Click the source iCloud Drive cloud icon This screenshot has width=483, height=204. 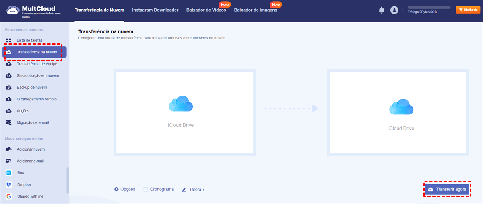pos(181,104)
